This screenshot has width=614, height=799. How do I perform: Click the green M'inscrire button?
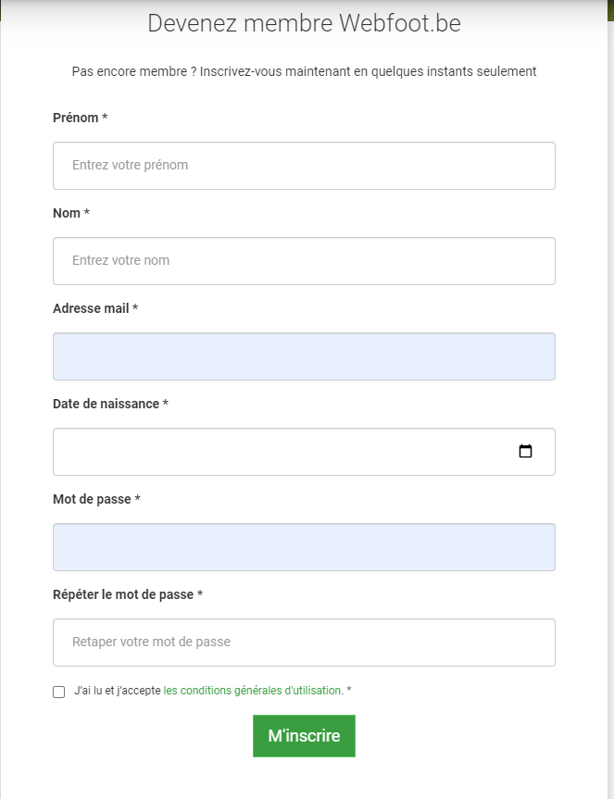click(x=304, y=736)
